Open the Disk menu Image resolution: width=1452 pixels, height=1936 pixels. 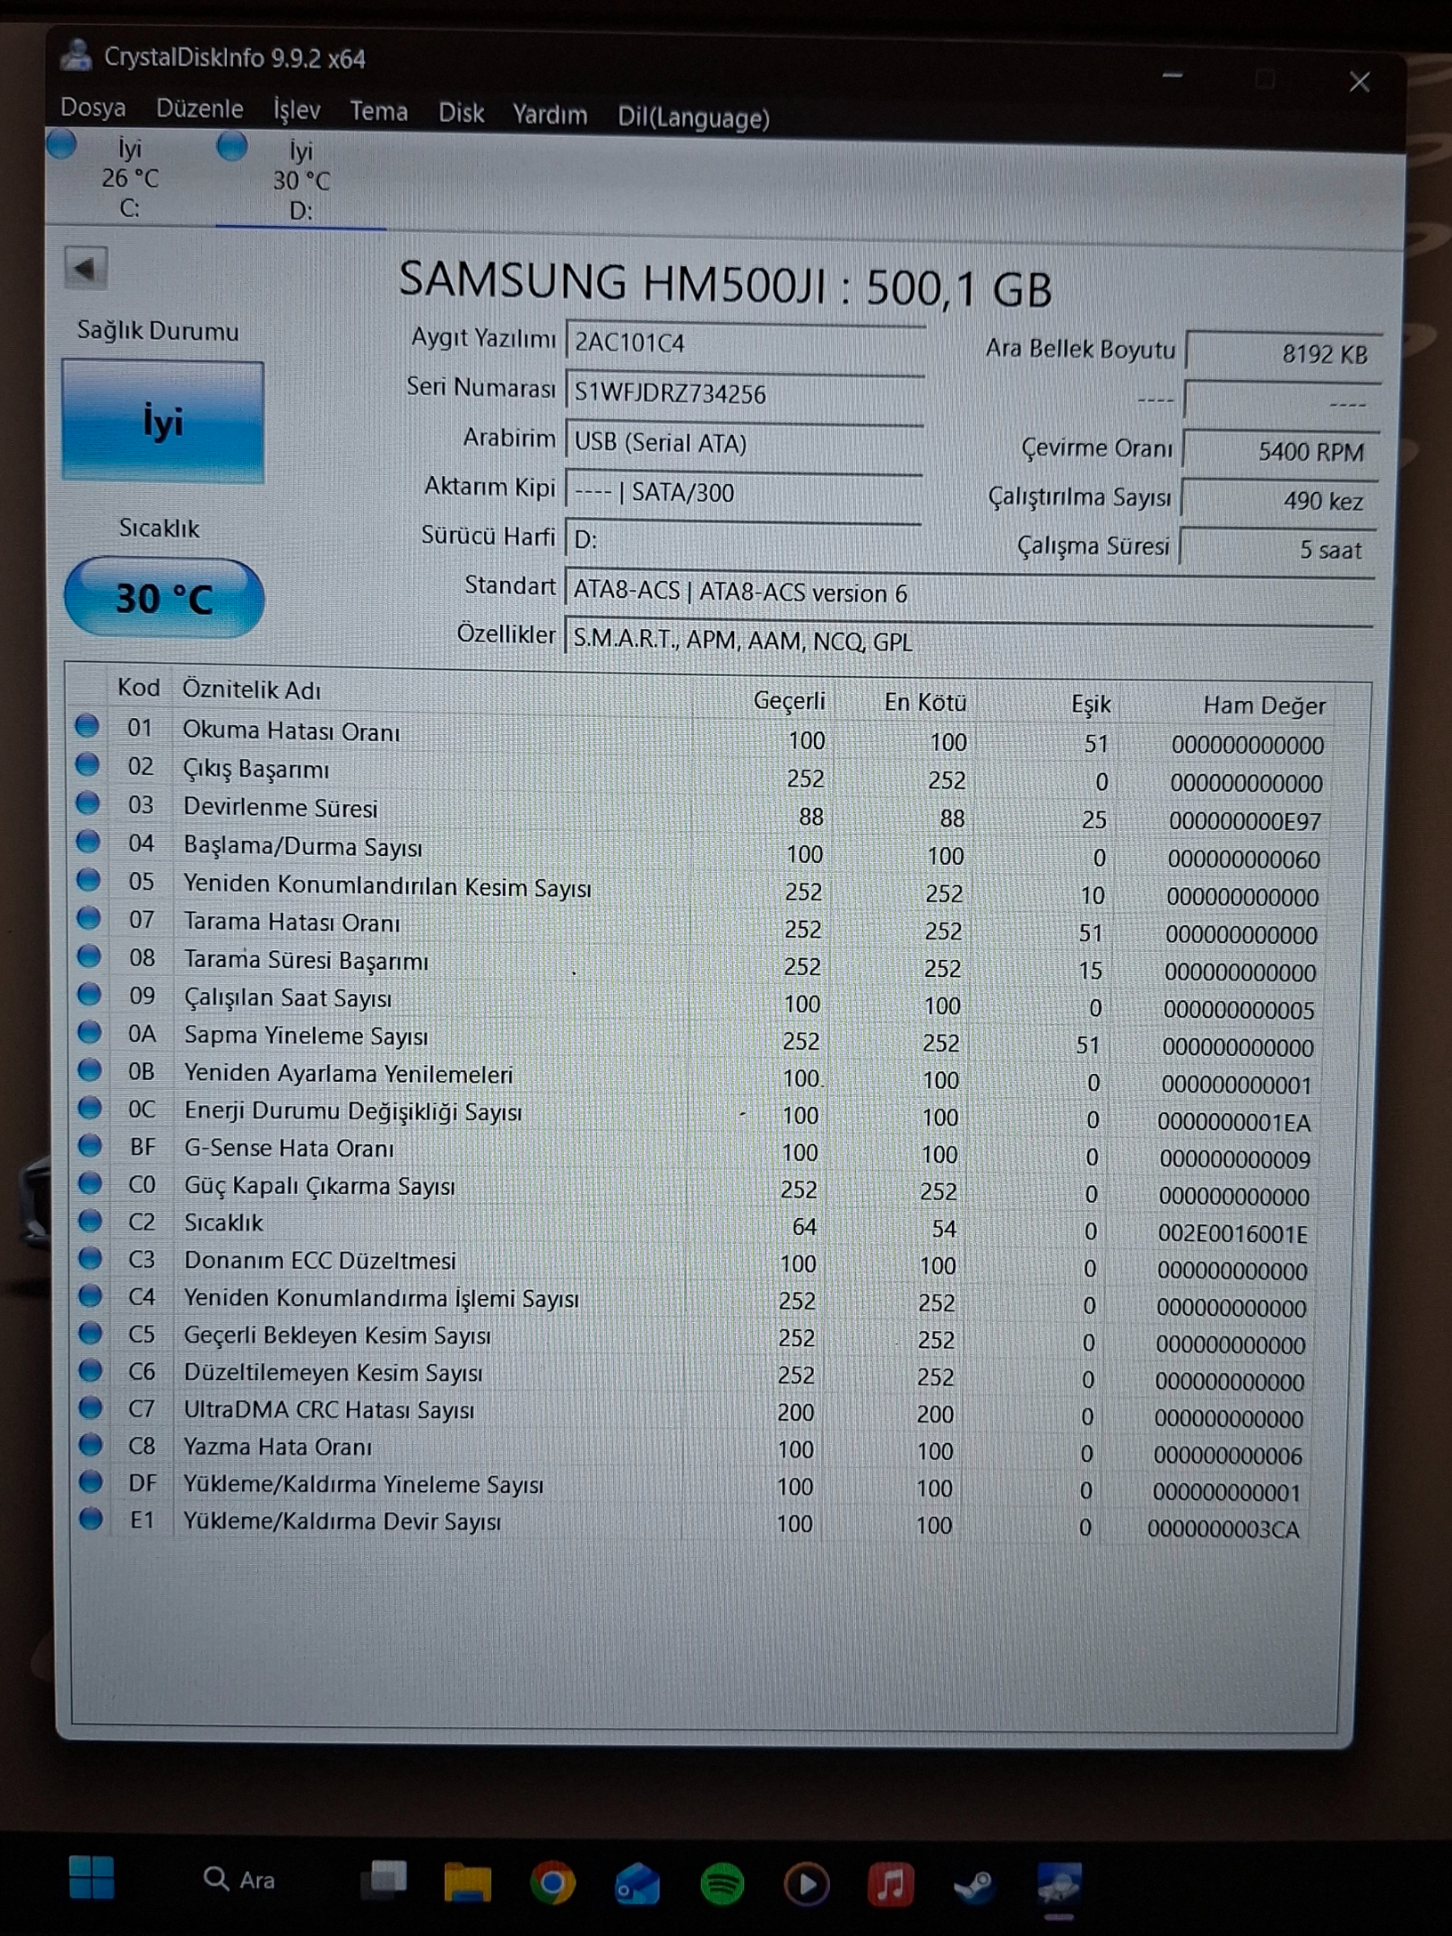pos(461,114)
